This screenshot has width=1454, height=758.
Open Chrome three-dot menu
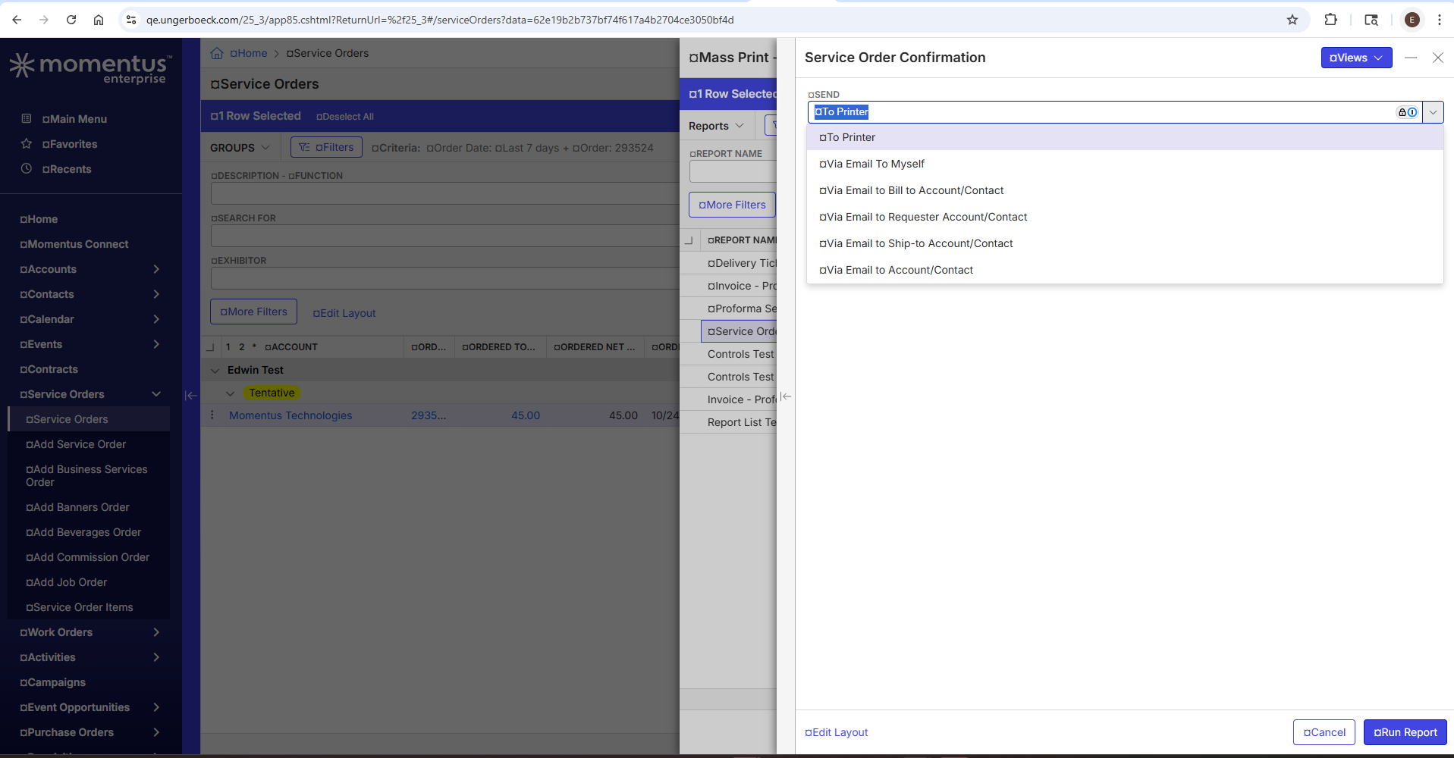1439,20
